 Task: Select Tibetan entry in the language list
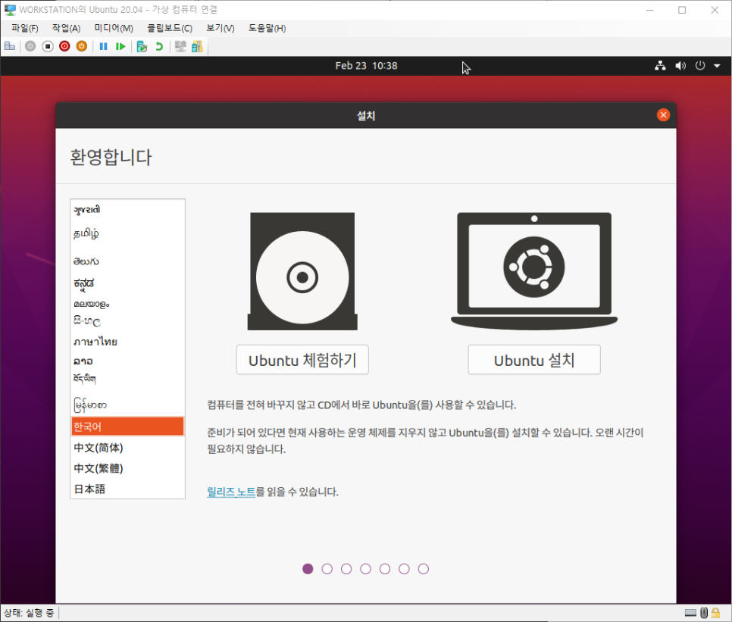click(127, 379)
